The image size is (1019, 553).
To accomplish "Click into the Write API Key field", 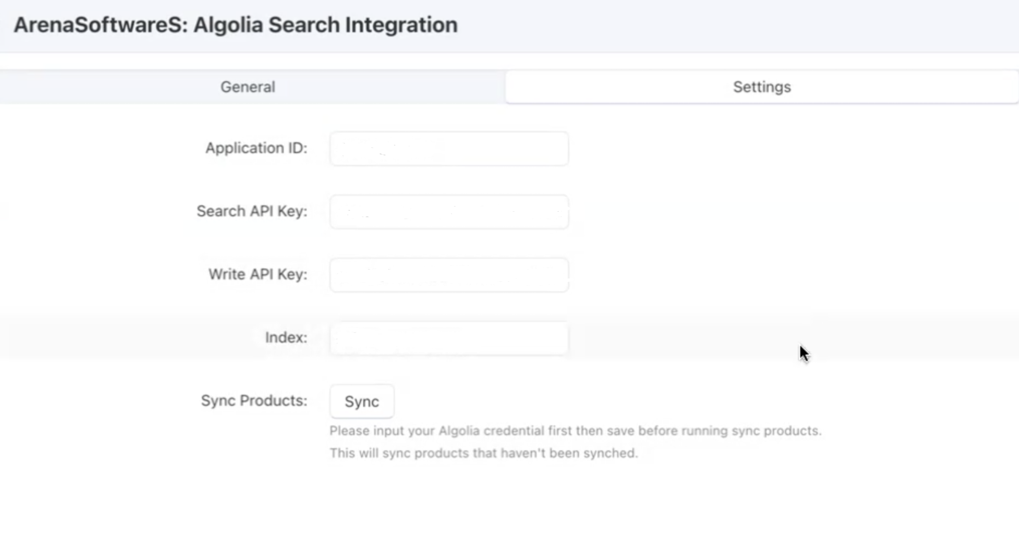I will 449,275.
